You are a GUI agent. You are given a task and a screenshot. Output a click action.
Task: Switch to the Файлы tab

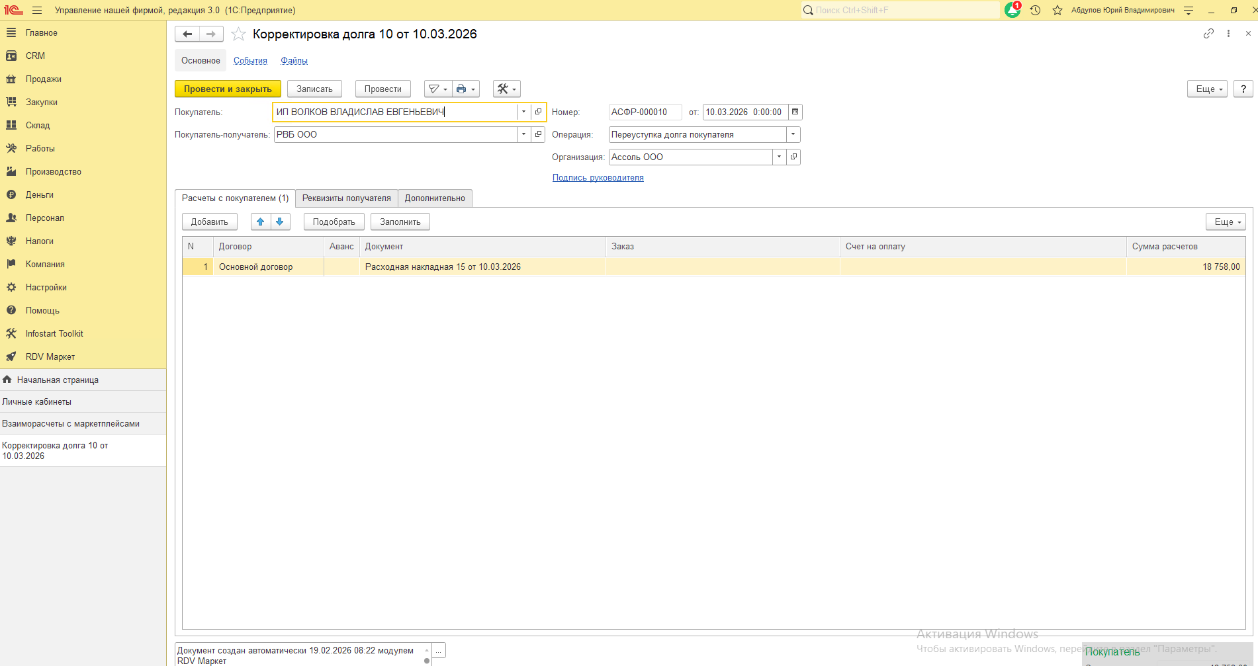(x=294, y=60)
